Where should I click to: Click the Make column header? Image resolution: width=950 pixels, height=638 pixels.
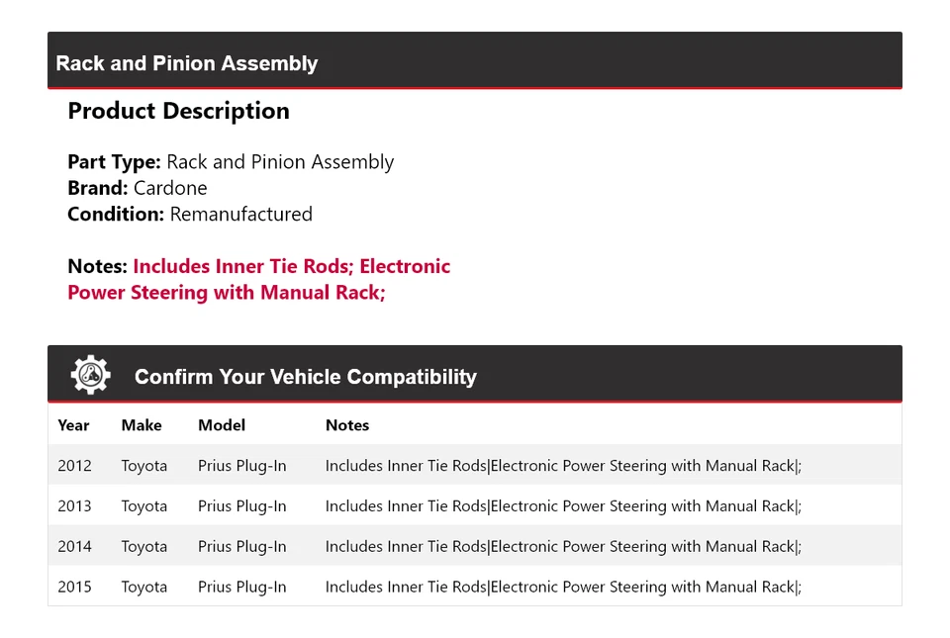(x=142, y=425)
